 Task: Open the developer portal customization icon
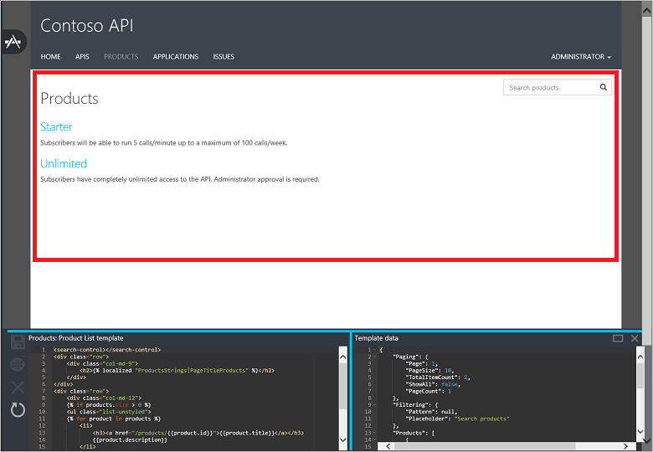(x=13, y=42)
